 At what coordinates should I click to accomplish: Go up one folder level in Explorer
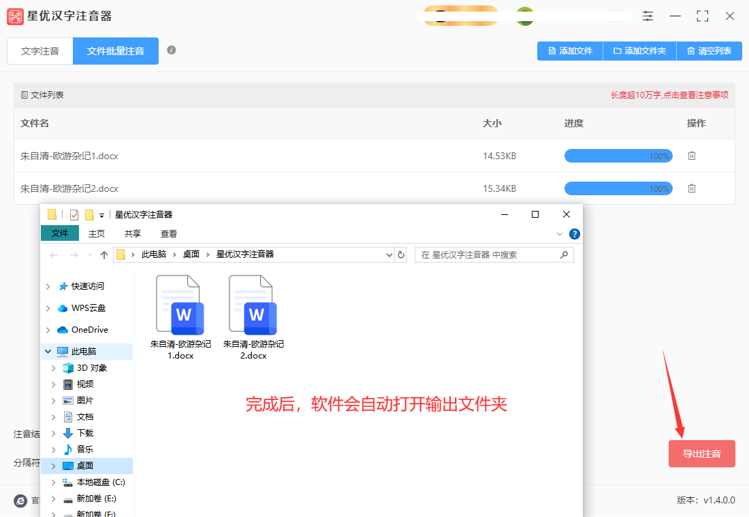click(104, 255)
